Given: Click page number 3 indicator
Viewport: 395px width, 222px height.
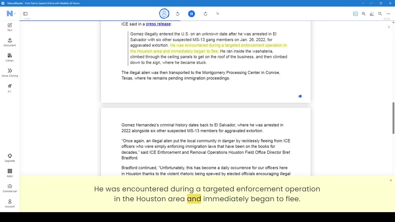Looking at the screenshot, I should (x=389, y=27).
